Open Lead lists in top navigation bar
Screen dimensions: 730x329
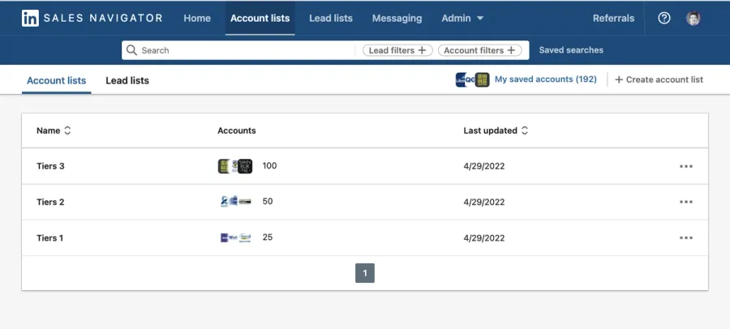pos(331,18)
